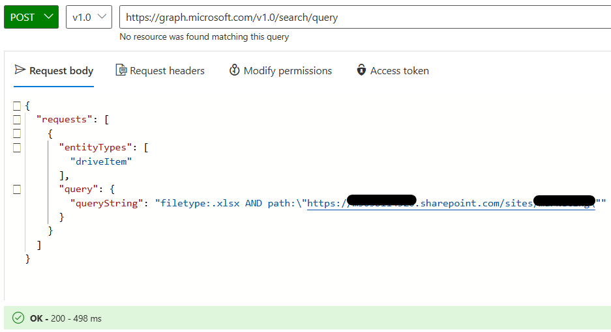Click the Modify permissions key icon
This screenshot has width=611, height=332.
point(234,70)
